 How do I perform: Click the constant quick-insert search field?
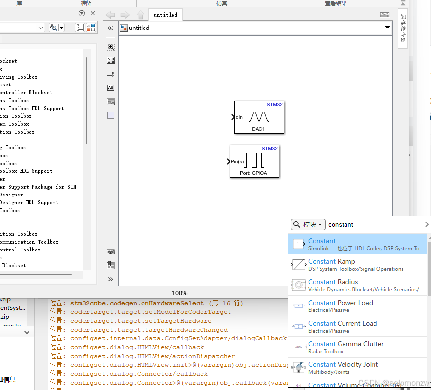click(375, 224)
